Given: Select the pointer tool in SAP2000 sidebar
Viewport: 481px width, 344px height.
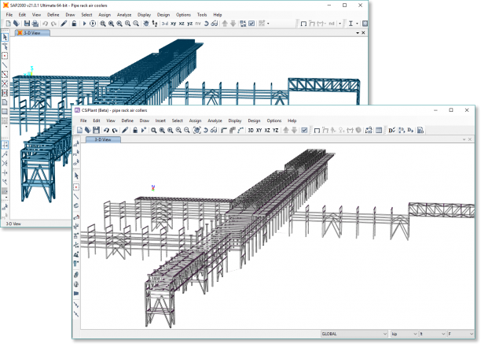Looking at the screenshot, I should click(5, 38).
